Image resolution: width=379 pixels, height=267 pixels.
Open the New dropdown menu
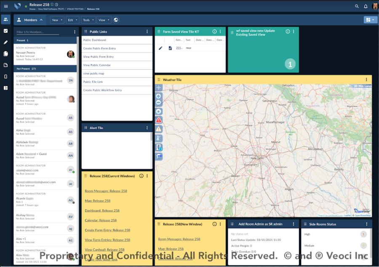57,20
